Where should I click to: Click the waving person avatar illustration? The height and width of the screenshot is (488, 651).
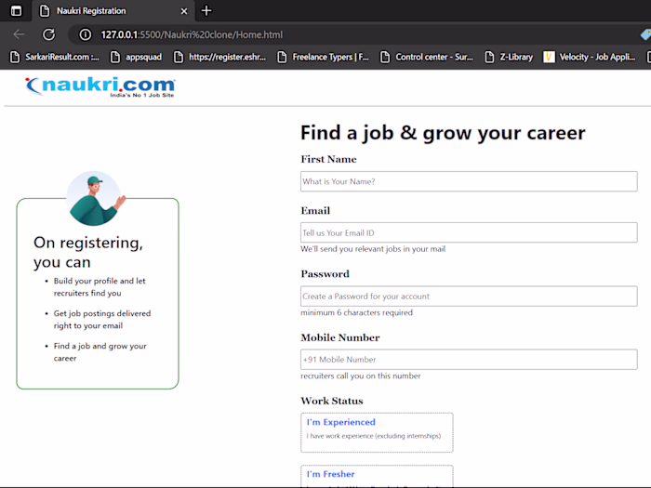[96, 198]
